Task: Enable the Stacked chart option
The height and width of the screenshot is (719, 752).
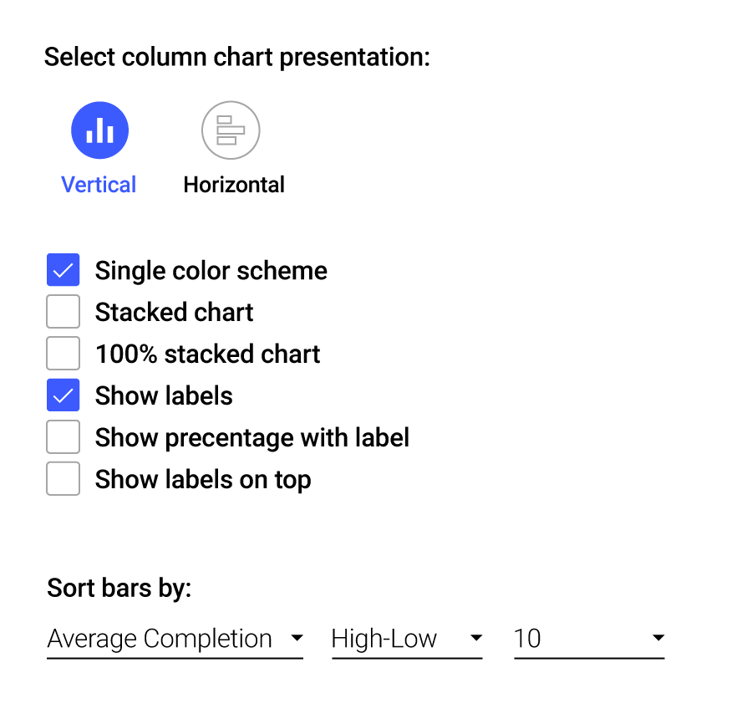Action: [x=63, y=311]
